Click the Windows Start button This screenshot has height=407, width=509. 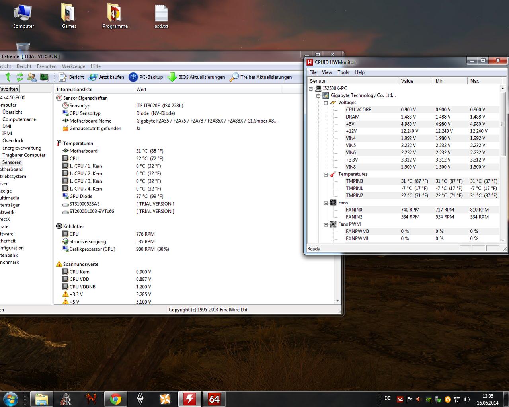tap(11, 399)
